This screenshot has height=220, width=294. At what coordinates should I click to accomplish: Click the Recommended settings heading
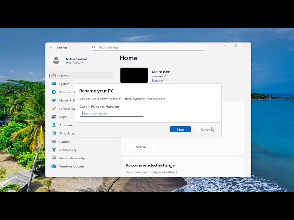click(150, 165)
